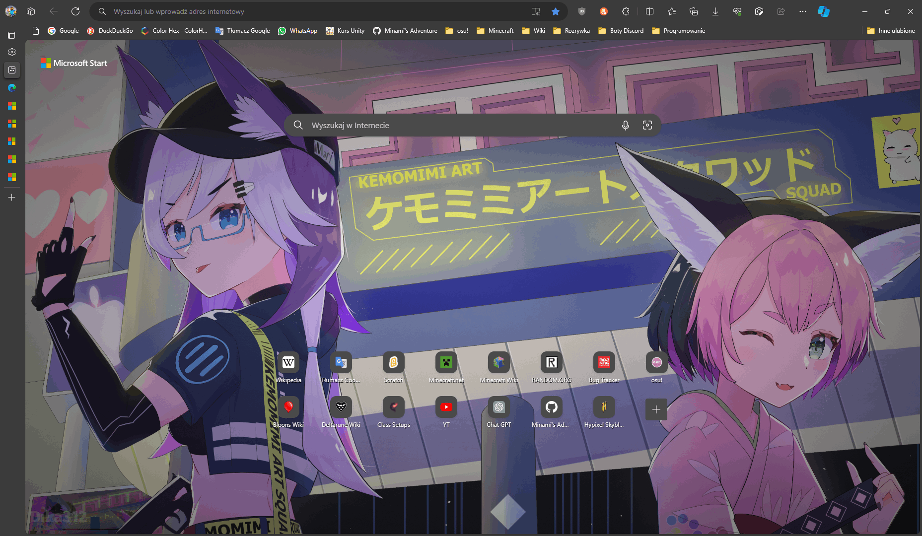Open the Extensions puzzle icon
This screenshot has width=922, height=536.
click(x=626, y=11)
